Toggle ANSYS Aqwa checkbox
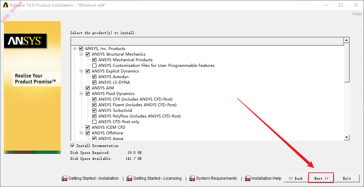Viewport: 364px width, 187px height. pyautogui.click(x=94, y=138)
